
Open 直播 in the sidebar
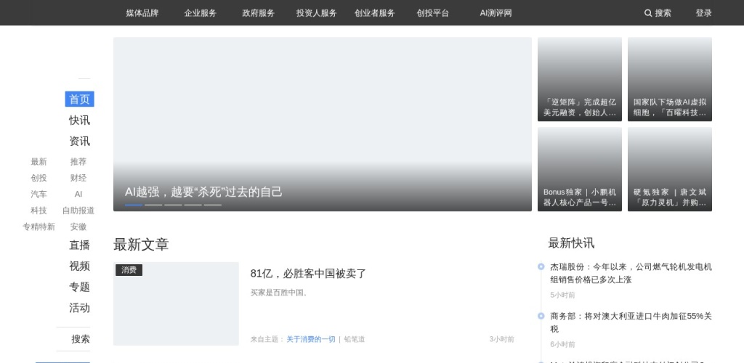pyautogui.click(x=80, y=245)
